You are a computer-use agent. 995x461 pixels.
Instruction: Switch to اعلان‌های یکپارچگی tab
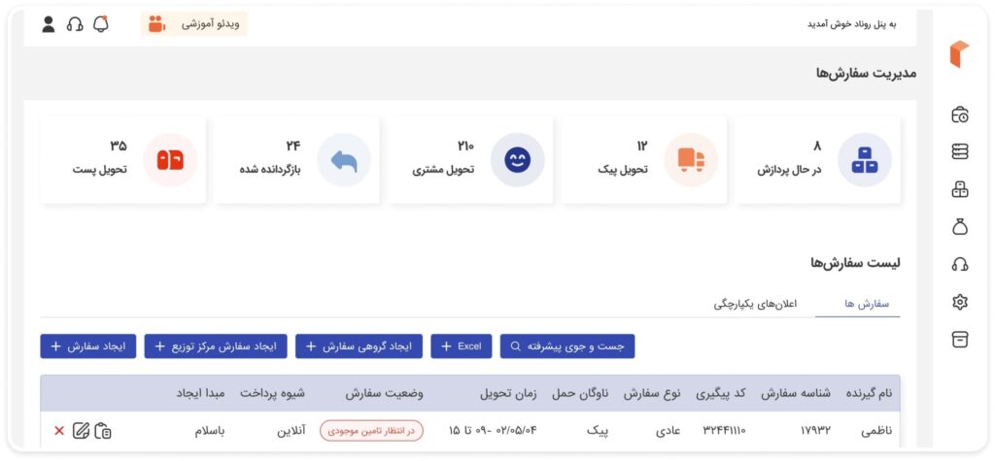tap(755, 304)
